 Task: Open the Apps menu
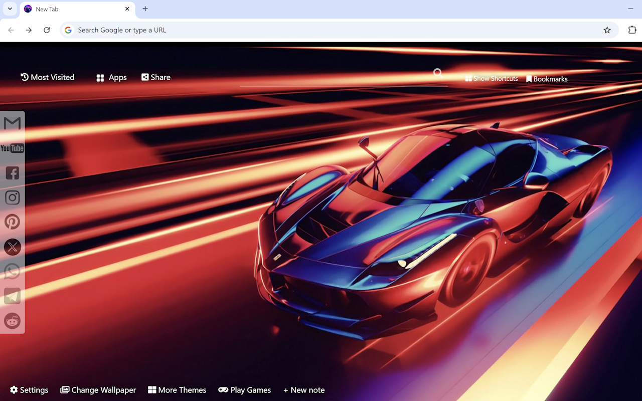[111, 77]
